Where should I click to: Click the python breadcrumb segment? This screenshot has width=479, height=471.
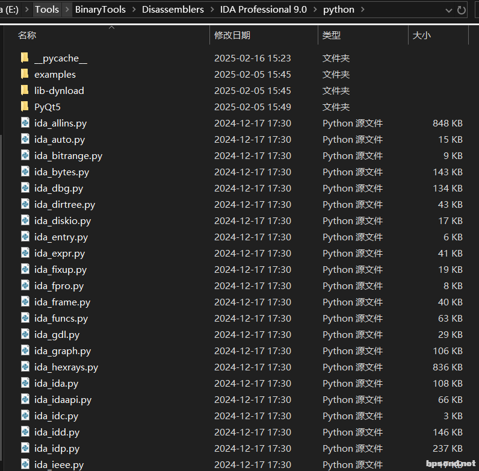click(x=338, y=10)
